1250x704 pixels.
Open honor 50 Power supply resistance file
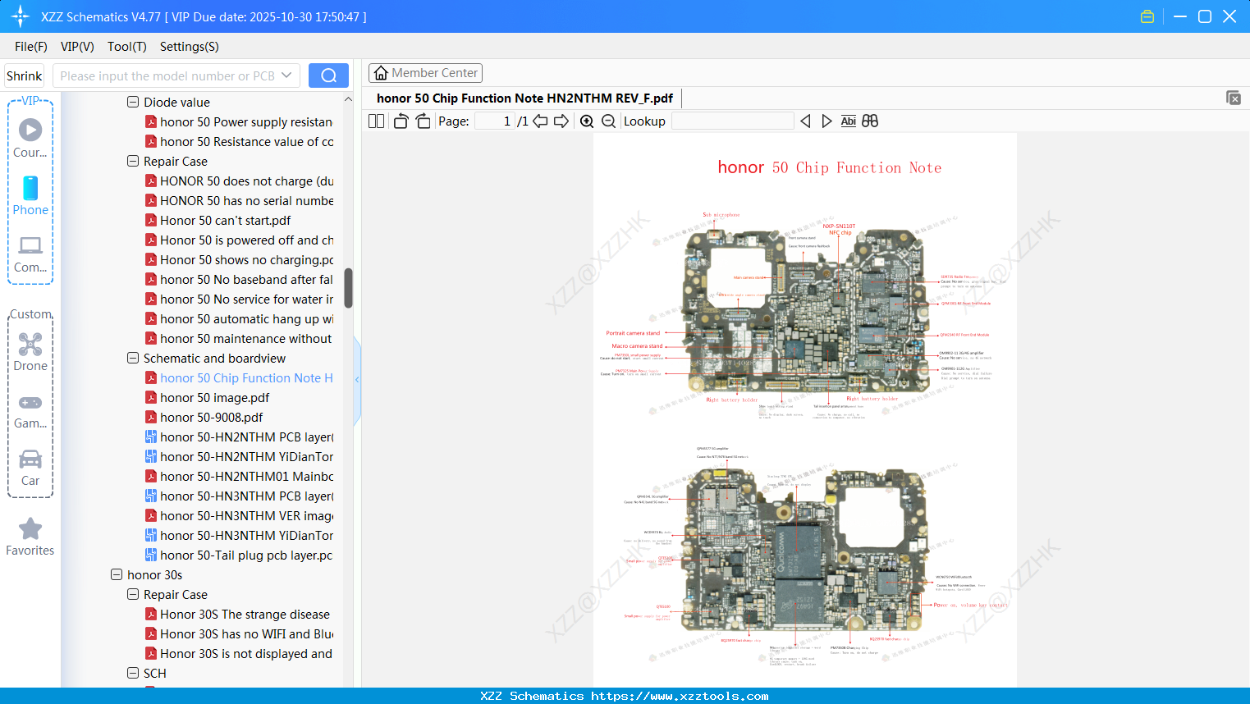(239, 122)
